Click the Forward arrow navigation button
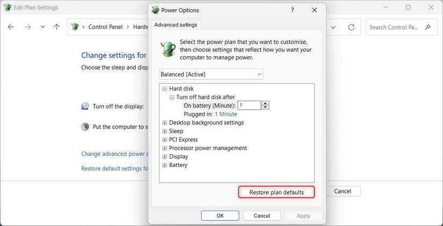 tap(27, 27)
